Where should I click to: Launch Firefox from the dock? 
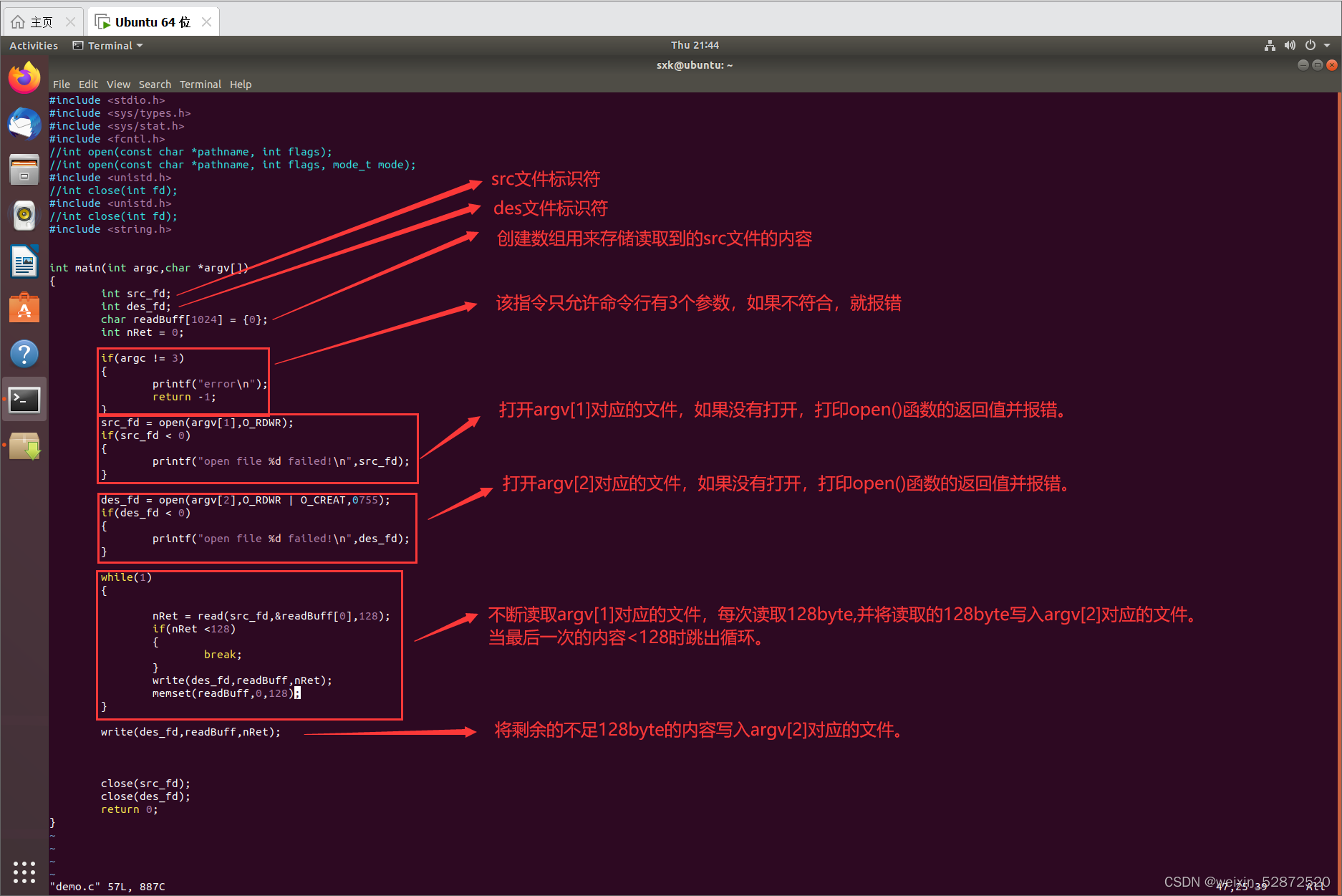(24, 77)
